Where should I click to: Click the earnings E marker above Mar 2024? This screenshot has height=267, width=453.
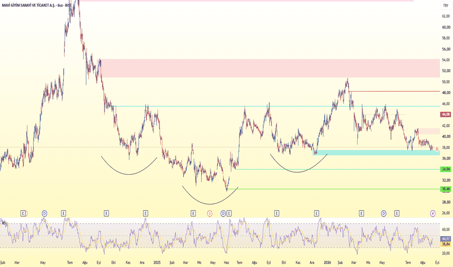(x=23, y=214)
